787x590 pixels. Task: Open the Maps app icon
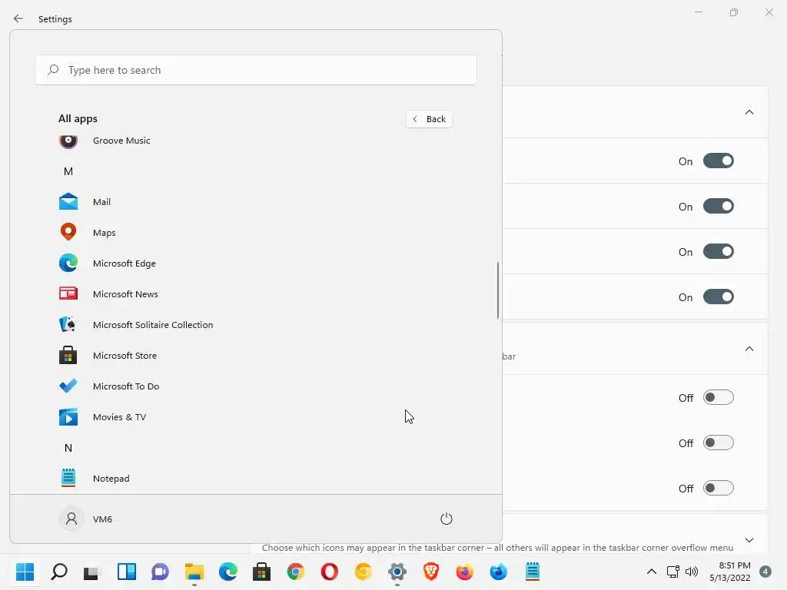point(68,232)
